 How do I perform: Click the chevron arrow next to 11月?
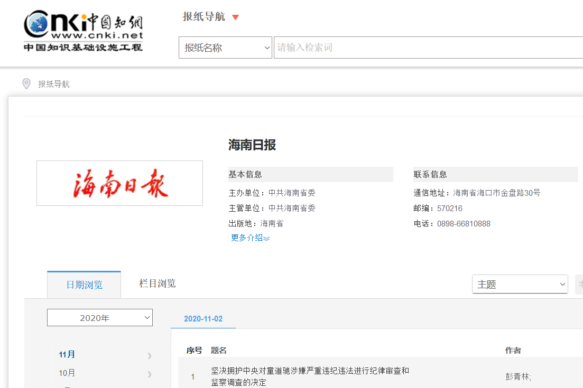tap(150, 355)
